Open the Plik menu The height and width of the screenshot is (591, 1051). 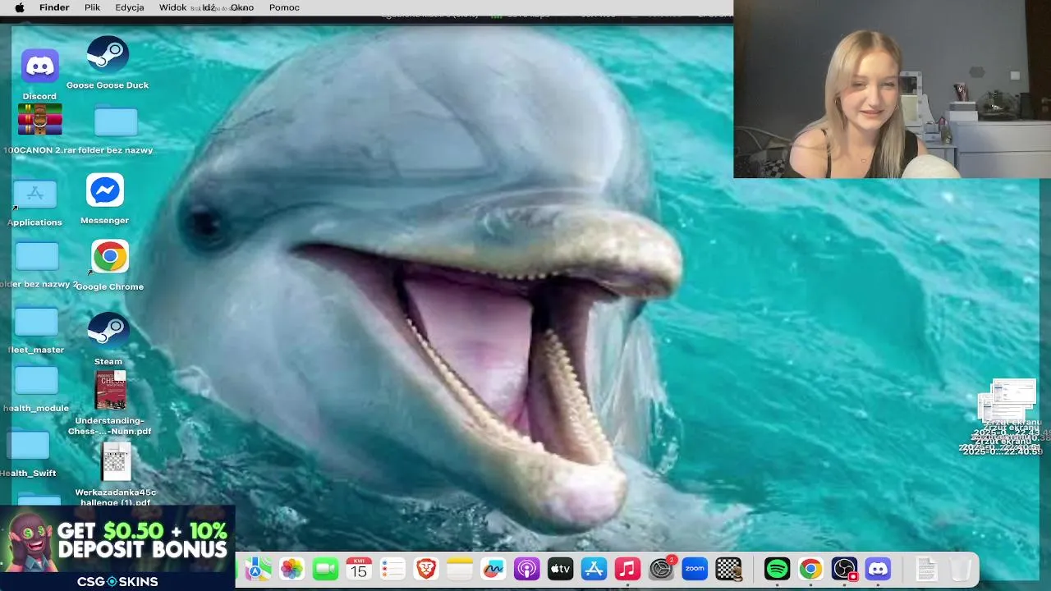click(92, 7)
